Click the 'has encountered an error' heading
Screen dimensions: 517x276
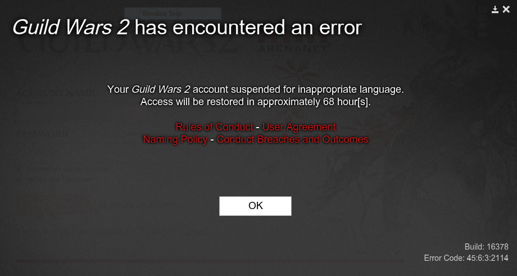coord(248,28)
